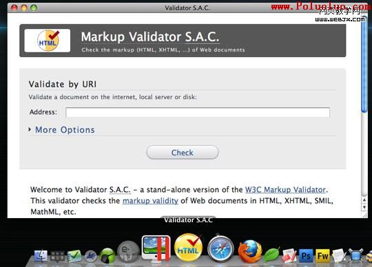Open the W3C Markup Validator link
372x267 pixels.
pos(285,189)
